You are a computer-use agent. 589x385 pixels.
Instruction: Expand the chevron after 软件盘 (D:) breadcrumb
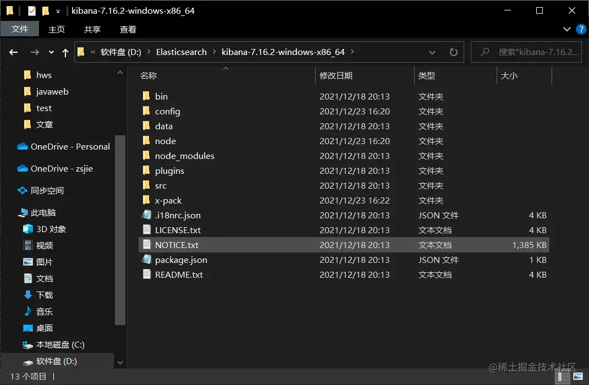pos(148,52)
